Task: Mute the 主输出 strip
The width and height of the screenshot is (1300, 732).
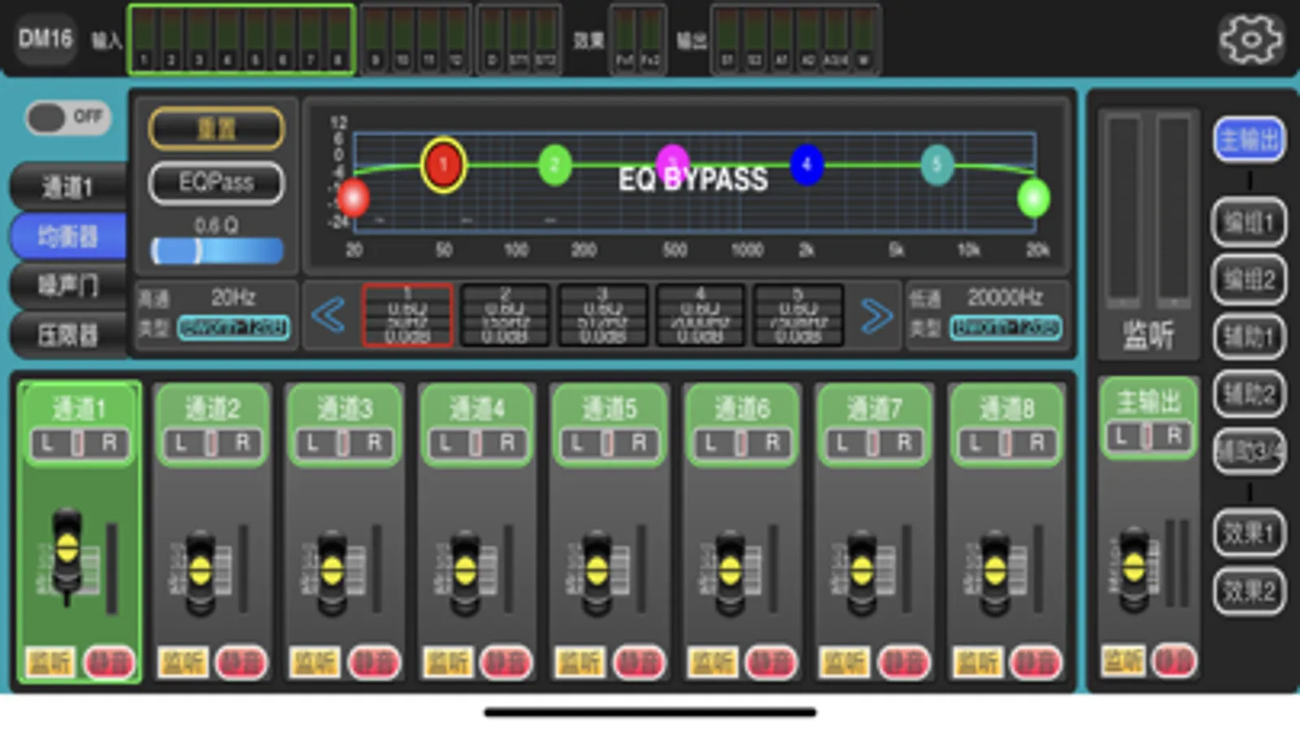Action: click(x=1174, y=660)
